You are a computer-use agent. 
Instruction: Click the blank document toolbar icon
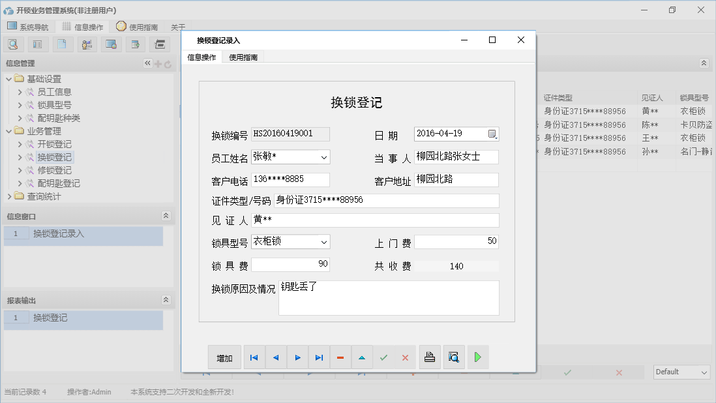coord(62,44)
